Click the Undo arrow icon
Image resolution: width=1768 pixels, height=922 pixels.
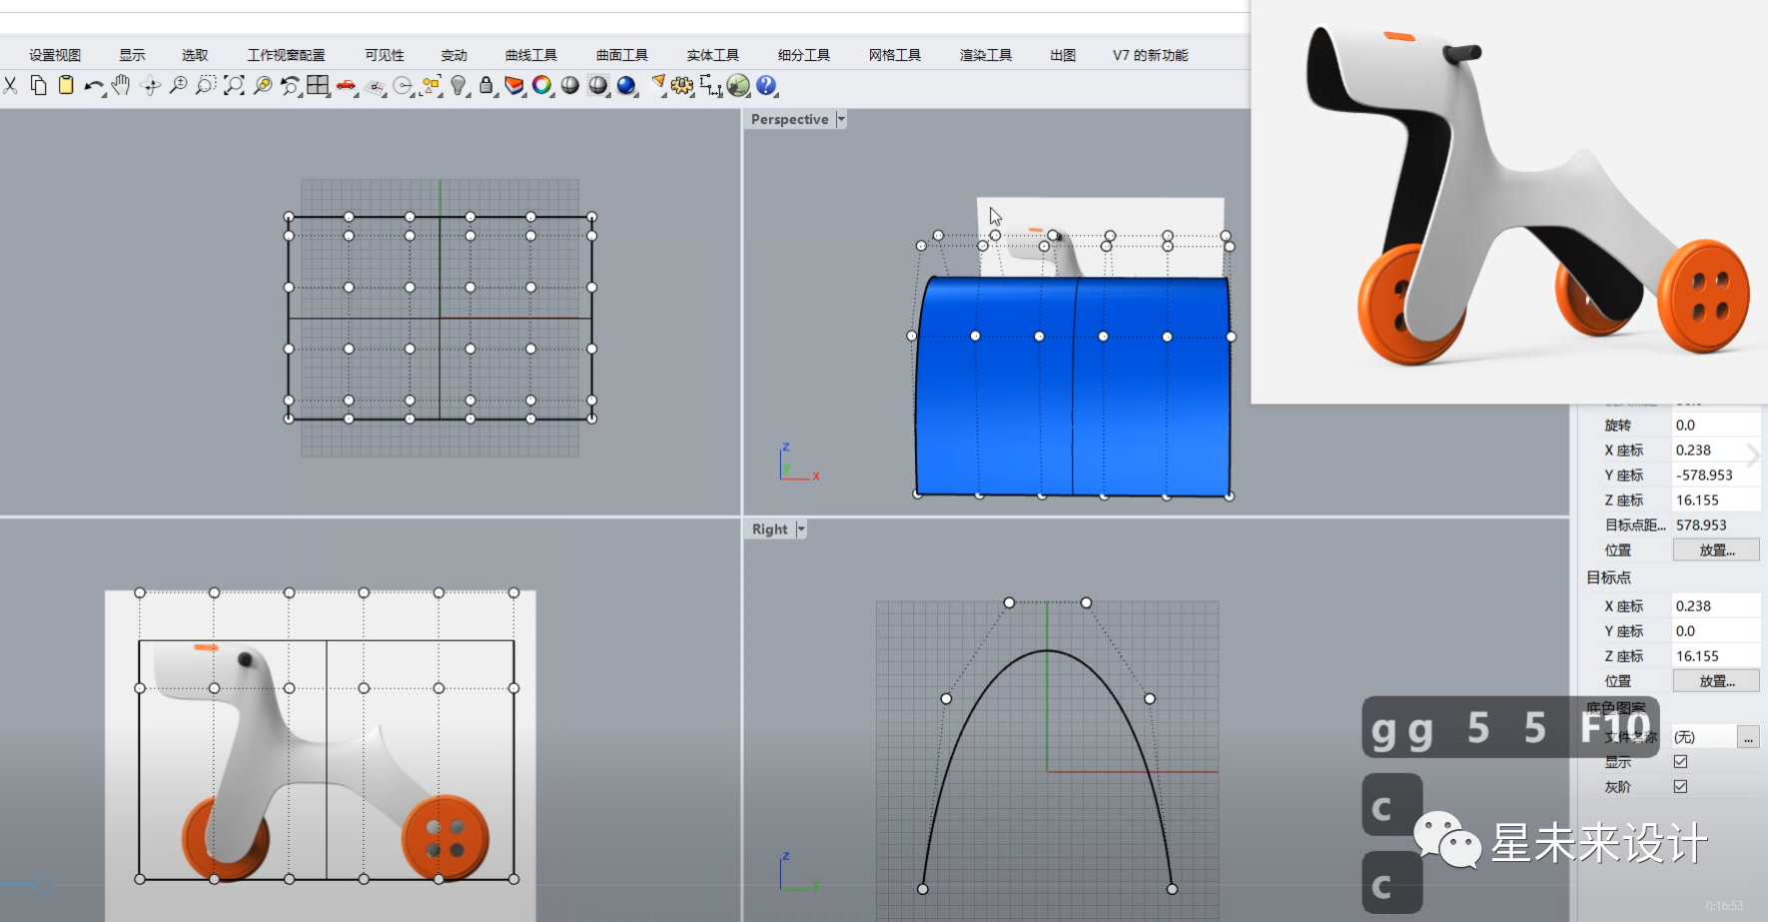point(94,87)
